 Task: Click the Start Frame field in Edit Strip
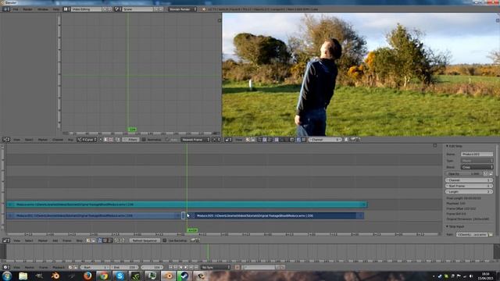(469, 186)
